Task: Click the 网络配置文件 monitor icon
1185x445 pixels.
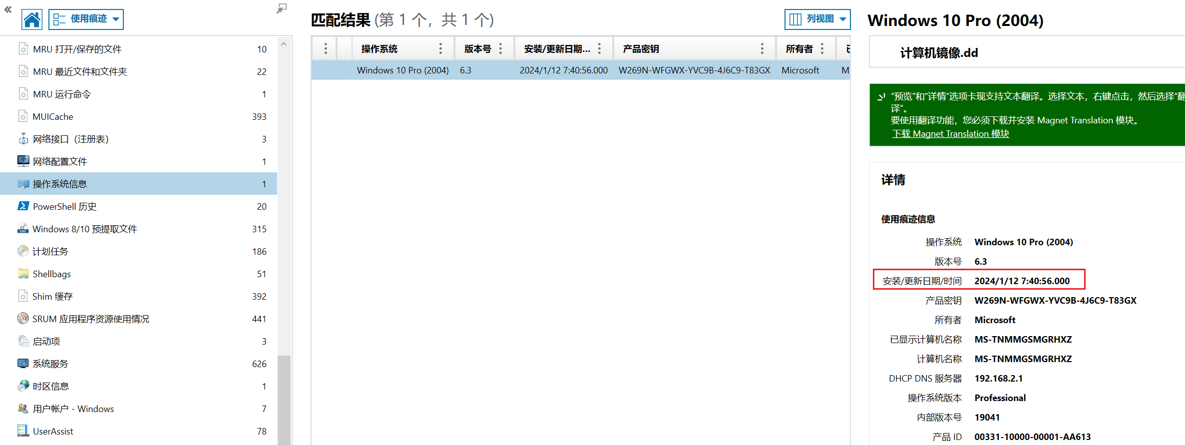Action: click(23, 161)
